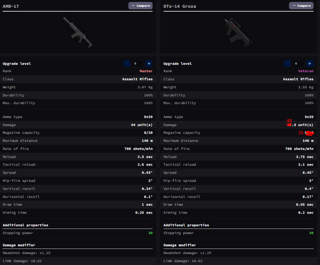Click AMB-17 Additional properties heading

pyautogui.click(x=25, y=225)
